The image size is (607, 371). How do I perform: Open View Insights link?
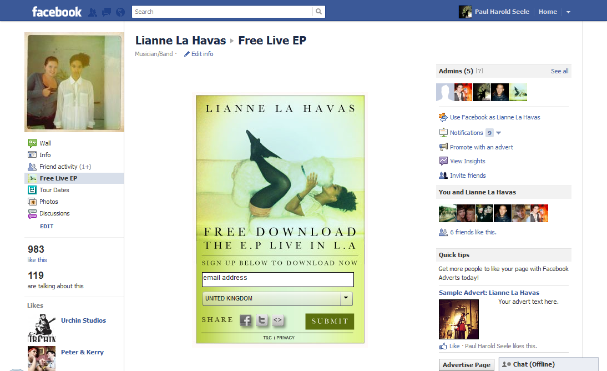467,161
